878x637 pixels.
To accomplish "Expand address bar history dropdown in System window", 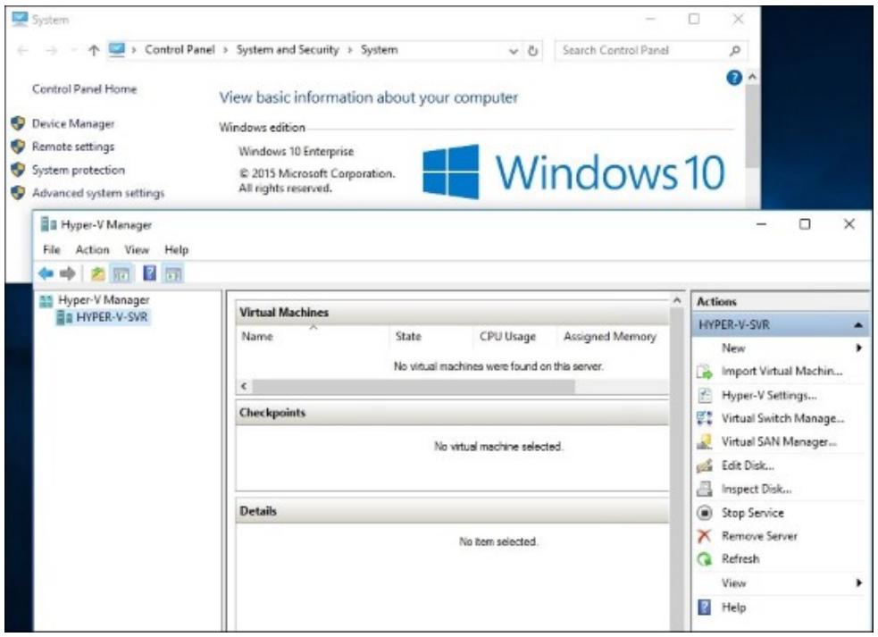I will 513,51.
